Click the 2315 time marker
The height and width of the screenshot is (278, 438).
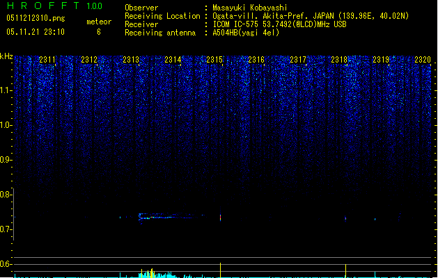click(x=214, y=60)
